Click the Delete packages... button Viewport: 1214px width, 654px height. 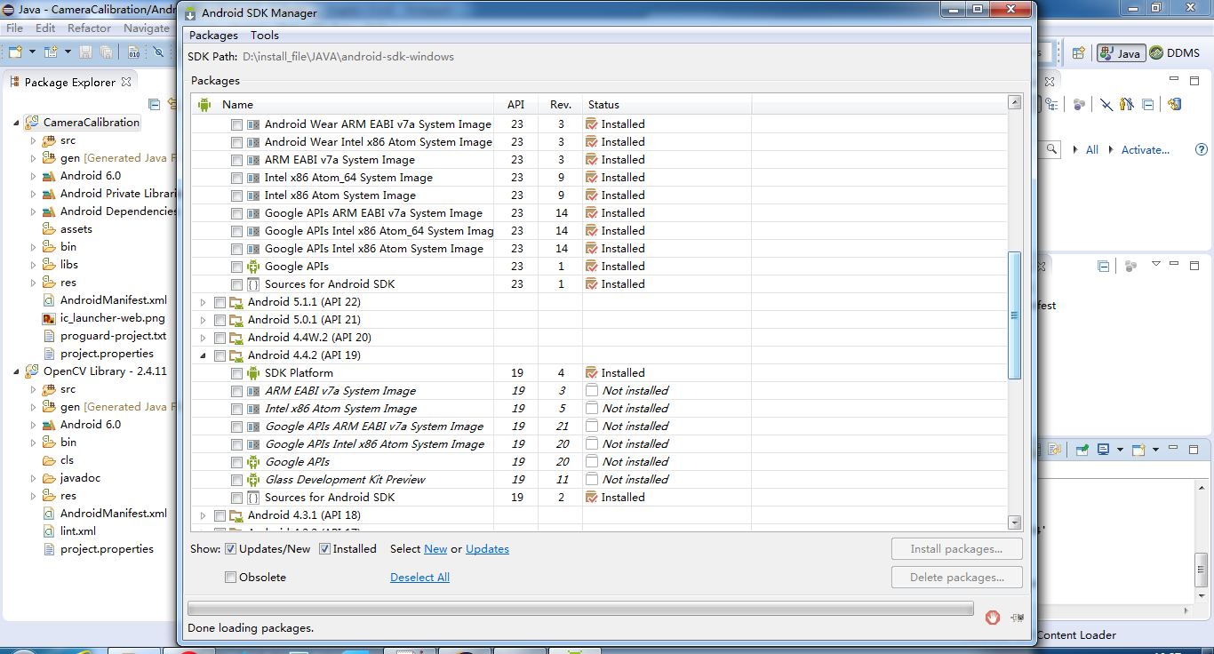pos(956,578)
